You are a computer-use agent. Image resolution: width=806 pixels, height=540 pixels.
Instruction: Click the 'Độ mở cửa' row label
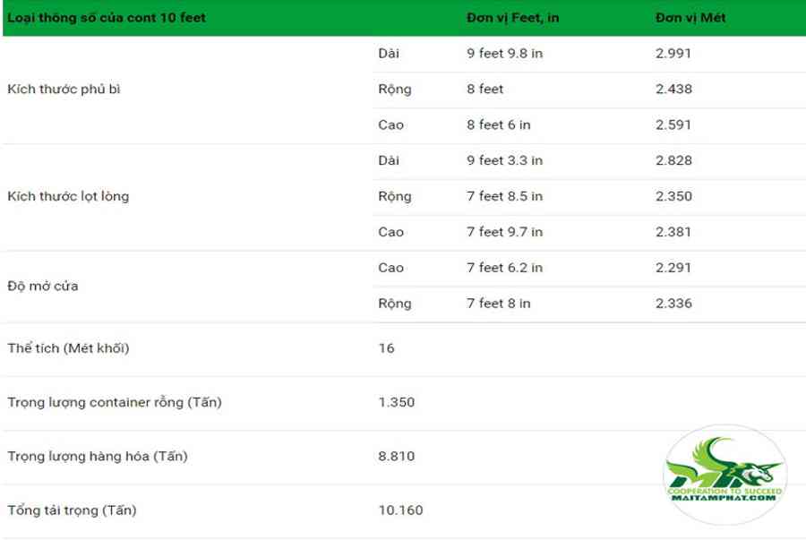[43, 286]
